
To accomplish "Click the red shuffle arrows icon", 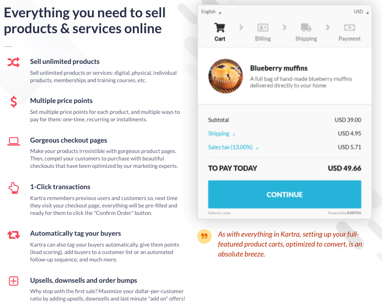I will [x=13, y=62].
